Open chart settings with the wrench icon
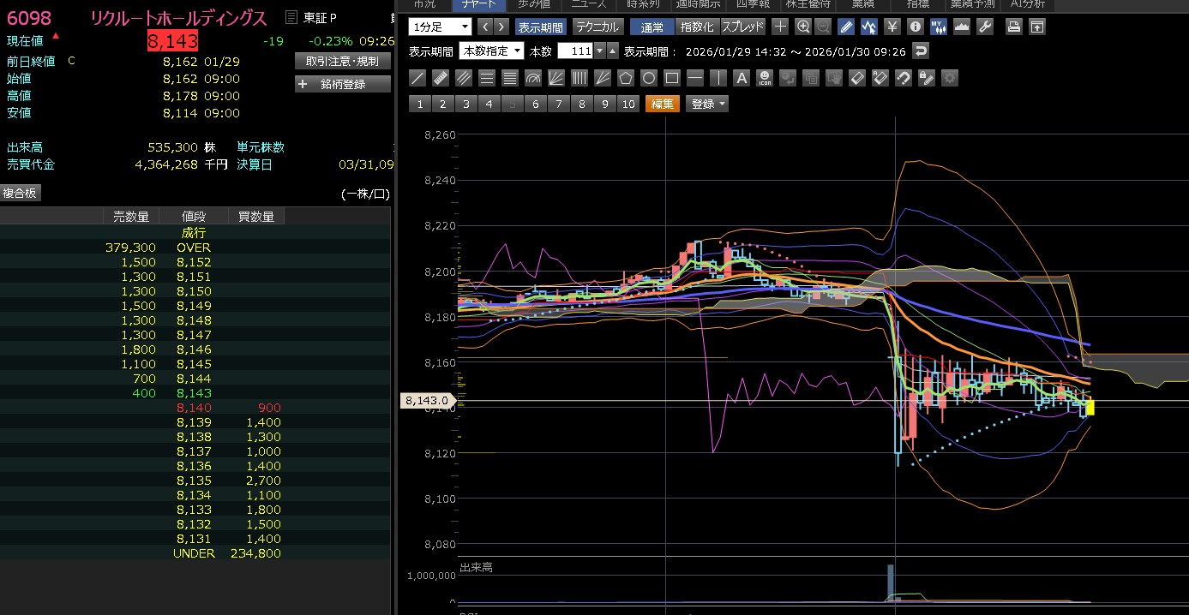 [x=985, y=27]
